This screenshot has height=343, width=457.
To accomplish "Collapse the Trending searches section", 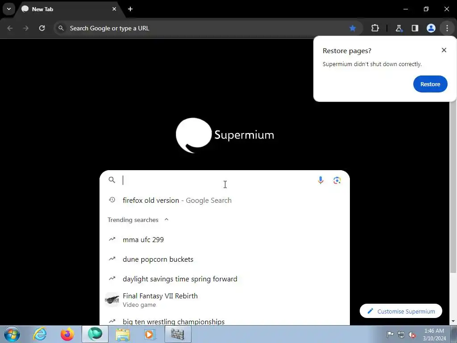I will 166,220.
